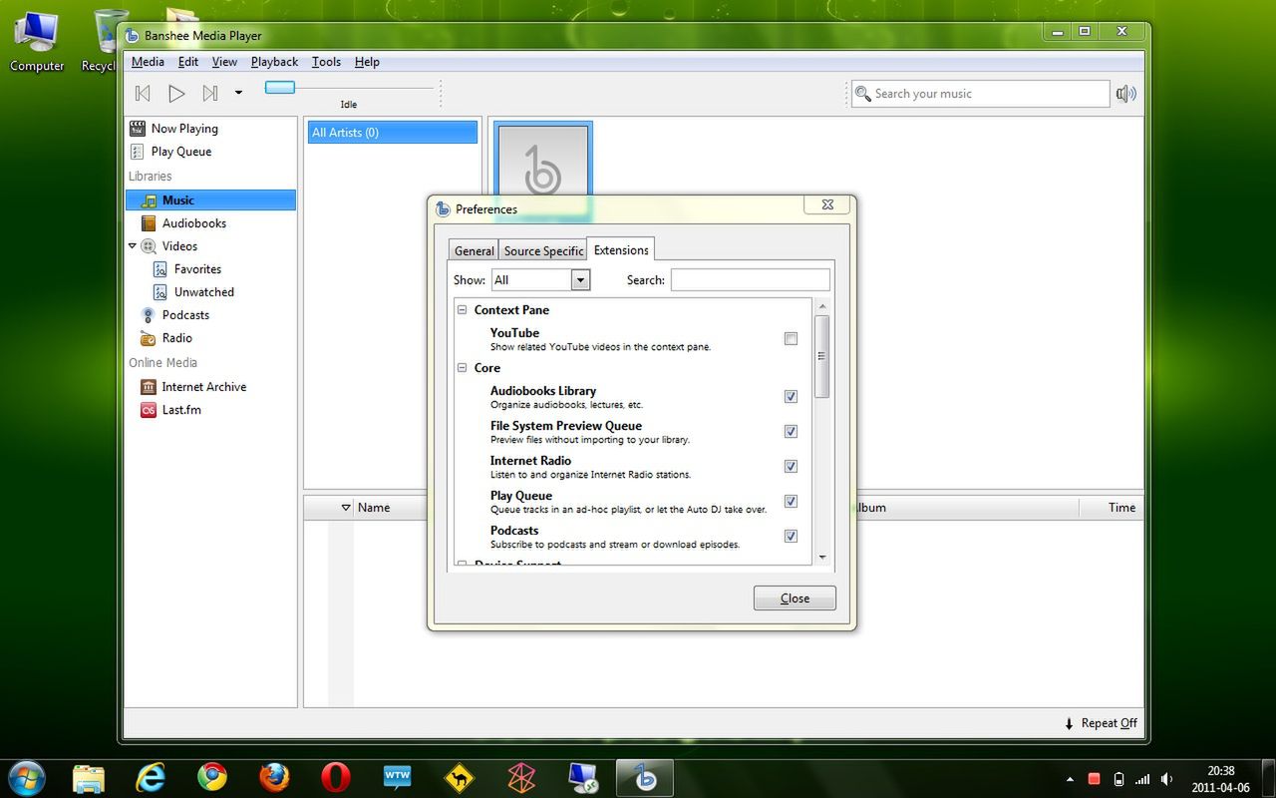1276x798 pixels.
Task: Uncheck the Play Queue extension
Action: click(x=791, y=502)
